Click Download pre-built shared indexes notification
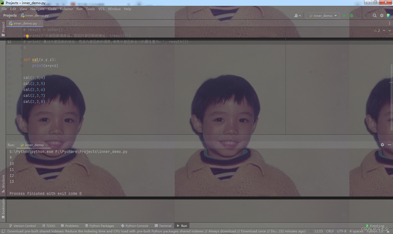The image size is (393, 234). pos(156,231)
